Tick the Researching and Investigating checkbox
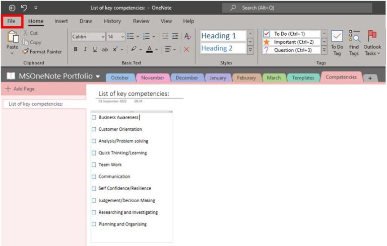 94,212
